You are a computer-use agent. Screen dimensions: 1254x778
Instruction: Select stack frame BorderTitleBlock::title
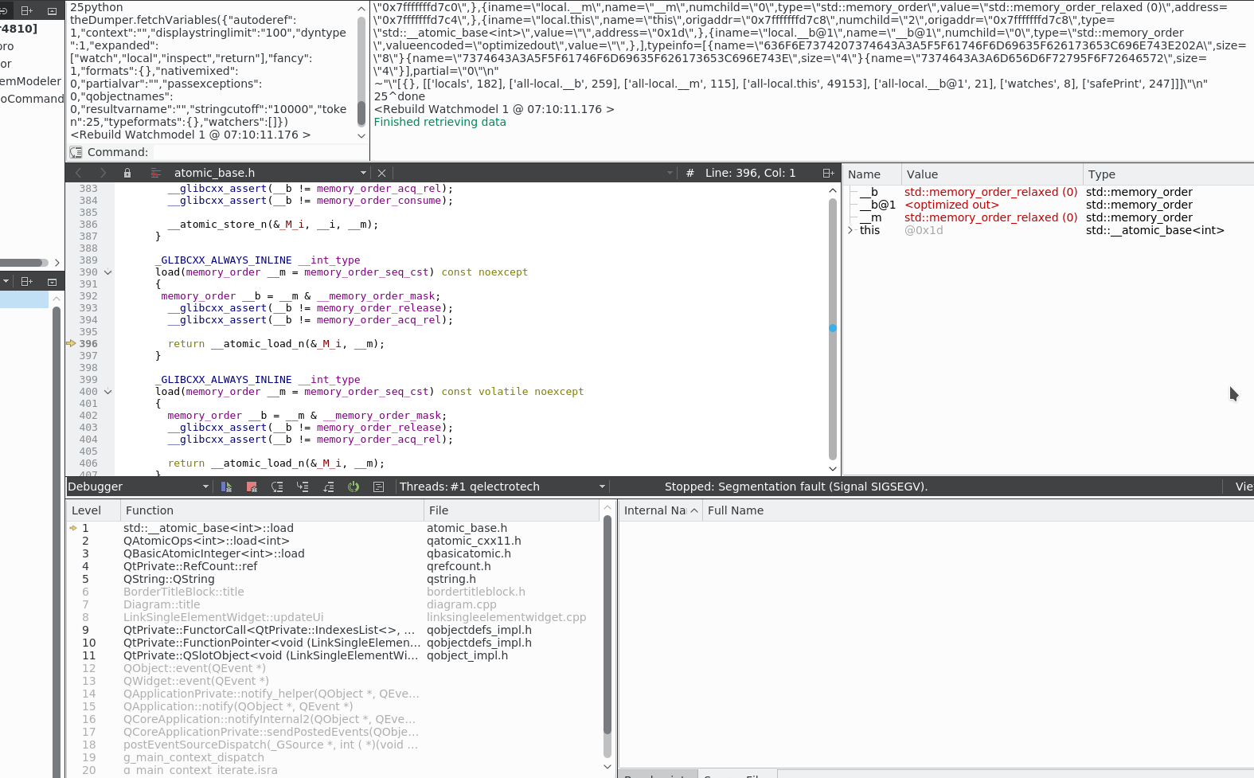(183, 592)
